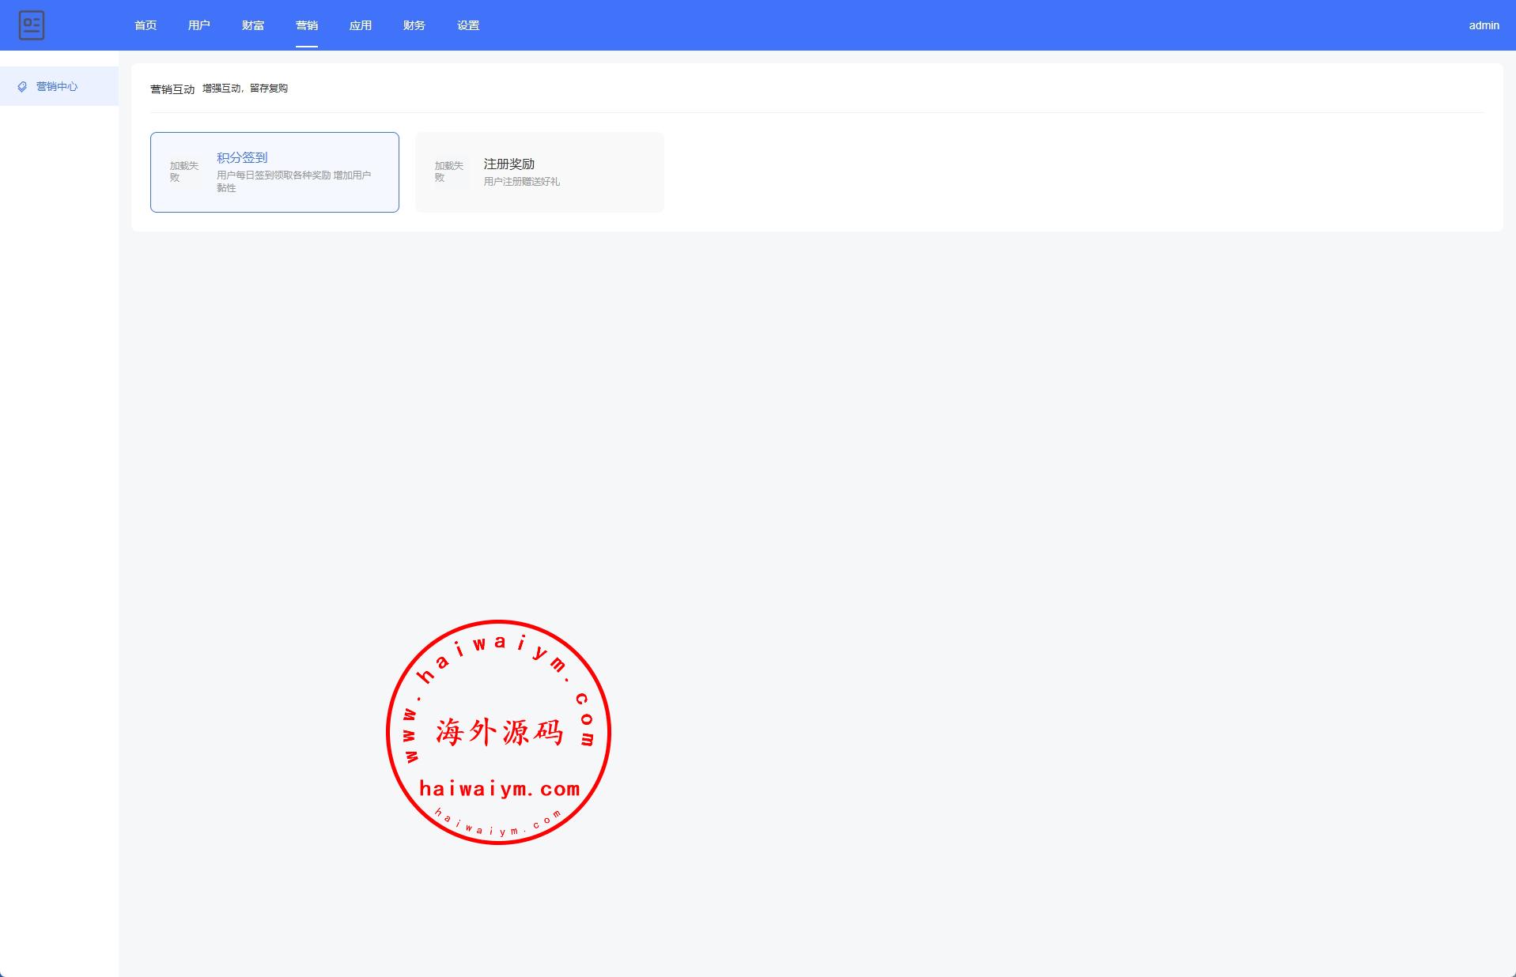Click the 用户注册赠送好礼 description text
Viewport: 1516px width, 977px height.
coord(522,182)
